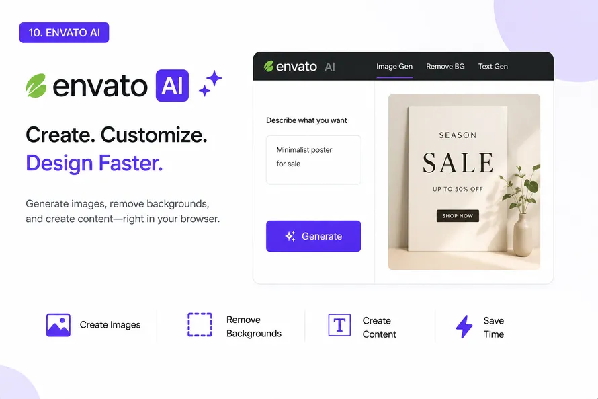598x399 pixels.
Task: Click the 'Create Content' feature text
Action: point(379,327)
